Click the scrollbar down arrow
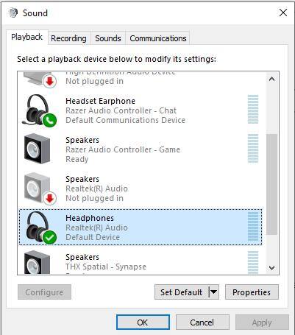Viewport: 295px width, 335px height. point(271,267)
